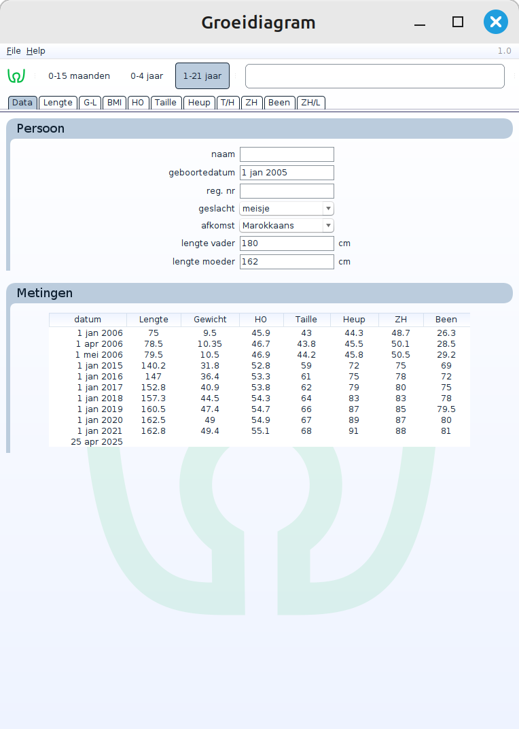Click the geboortedatum field
This screenshot has width=519, height=729.
coord(287,173)
